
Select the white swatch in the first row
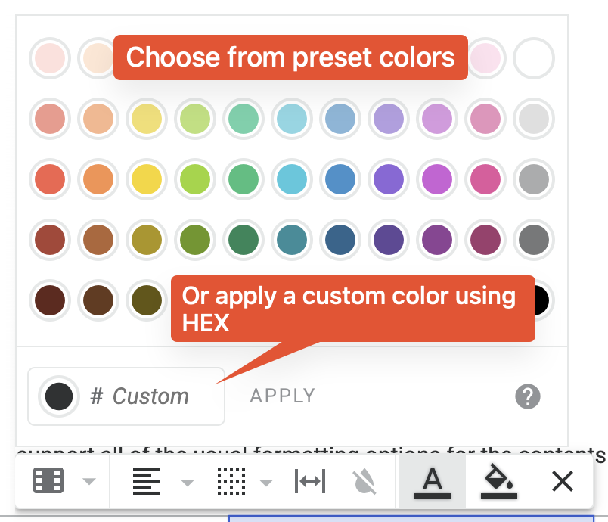534,58
